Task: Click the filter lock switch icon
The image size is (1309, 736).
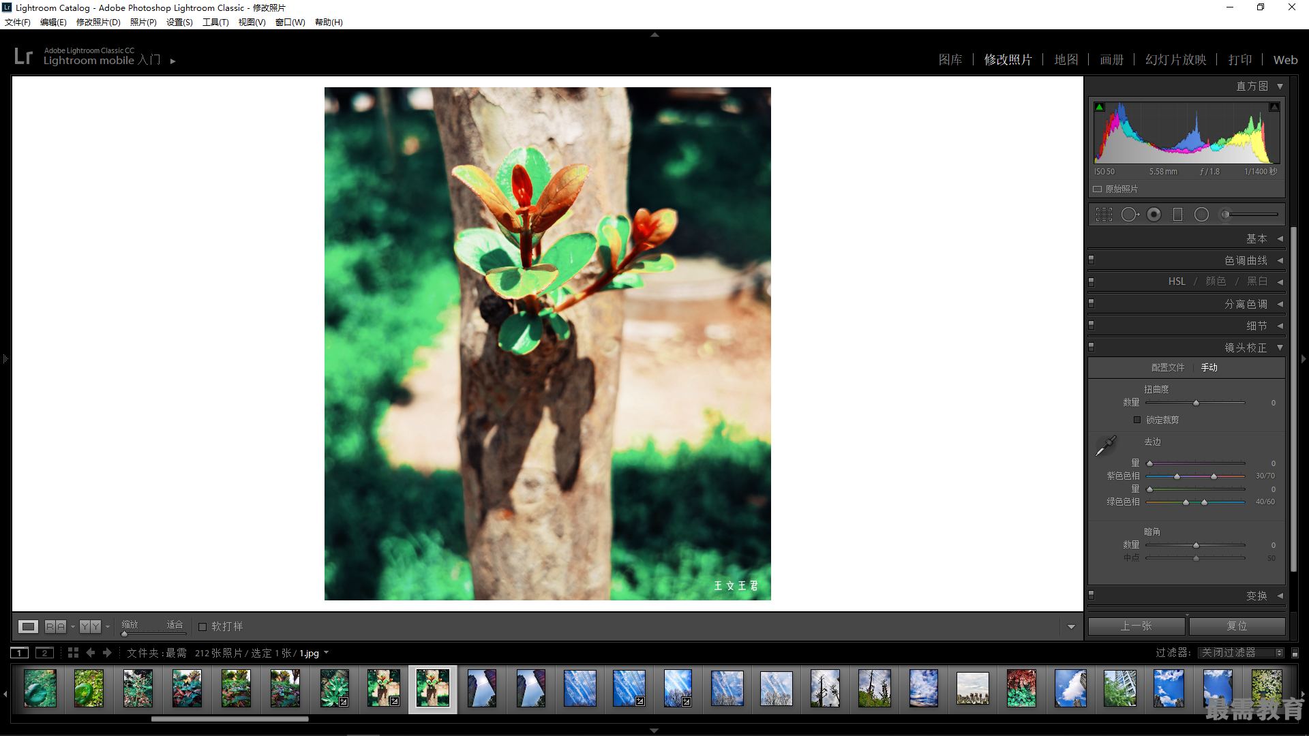Action: [1295, 653]
